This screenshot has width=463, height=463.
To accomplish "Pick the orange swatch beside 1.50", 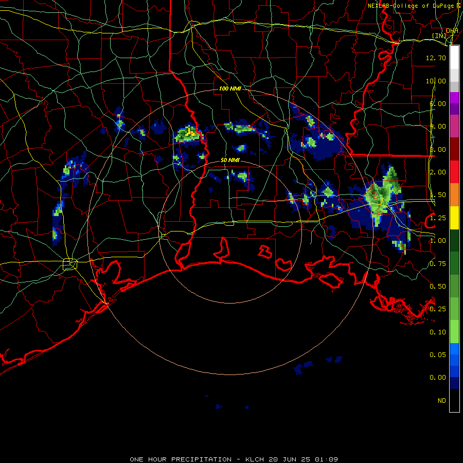I will click(454, 194).
